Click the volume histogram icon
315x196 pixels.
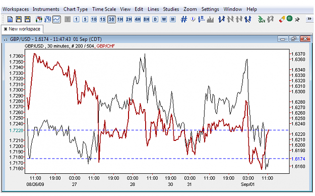tap(210, 20)
